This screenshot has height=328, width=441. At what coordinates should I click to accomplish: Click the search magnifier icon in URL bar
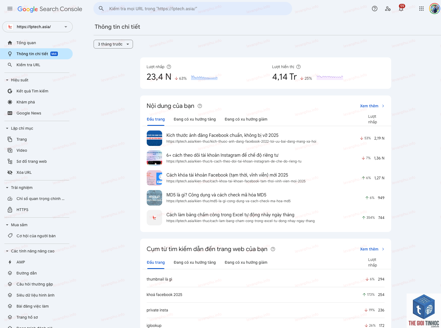pos(101,9)
